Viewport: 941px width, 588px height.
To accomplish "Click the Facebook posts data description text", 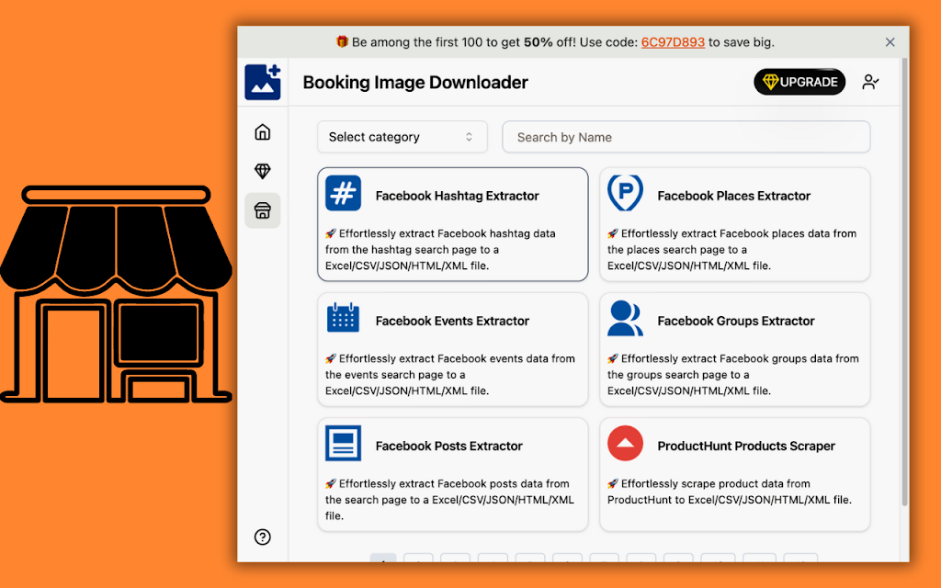I will pyautogui.click(x=449, y=499).
